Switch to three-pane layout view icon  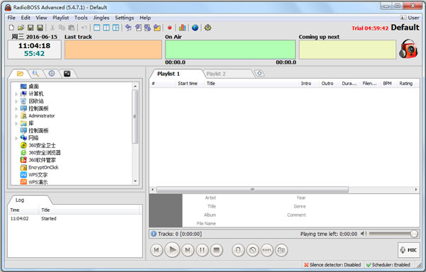point(116,28)
